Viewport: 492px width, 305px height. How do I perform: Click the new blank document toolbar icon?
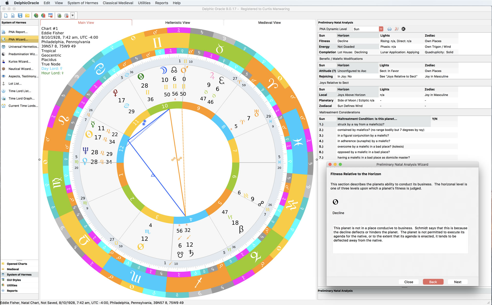point(6,16)
